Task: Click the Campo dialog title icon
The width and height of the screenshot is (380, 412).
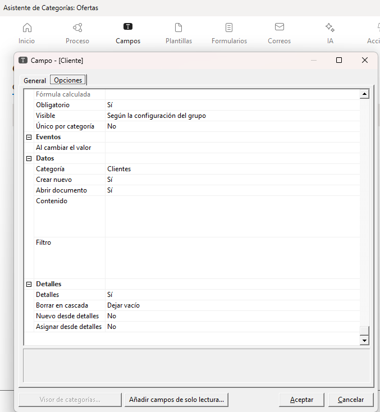Action: (23, 60)
